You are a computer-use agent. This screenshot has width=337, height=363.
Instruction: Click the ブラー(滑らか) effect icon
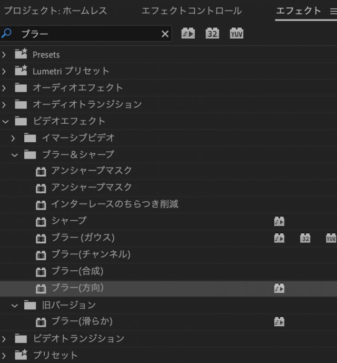coord(41,322)
